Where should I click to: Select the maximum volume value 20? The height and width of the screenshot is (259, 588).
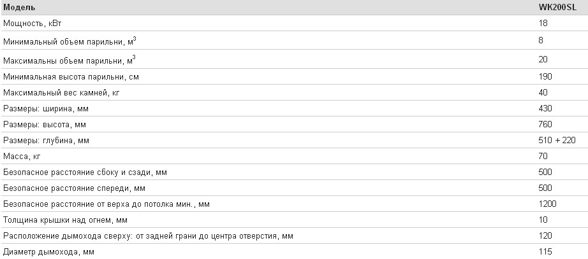(543, 60)
